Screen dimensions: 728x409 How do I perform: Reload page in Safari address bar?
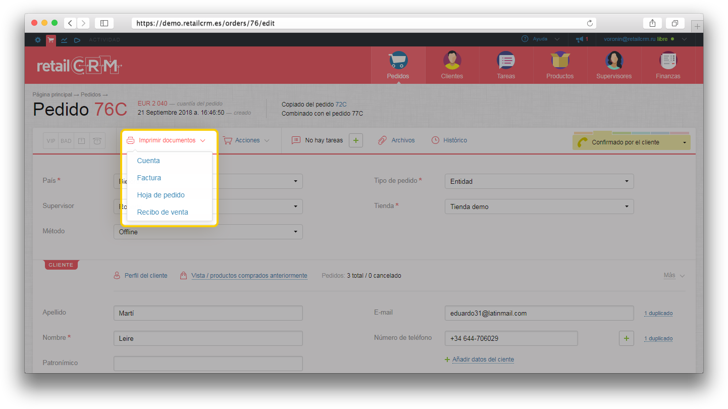[590, 23]
